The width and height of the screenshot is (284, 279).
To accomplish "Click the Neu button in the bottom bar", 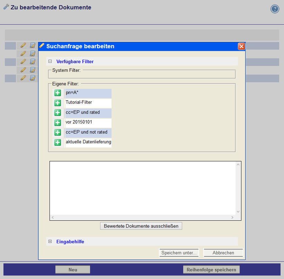I will click(x=73, y=270).
